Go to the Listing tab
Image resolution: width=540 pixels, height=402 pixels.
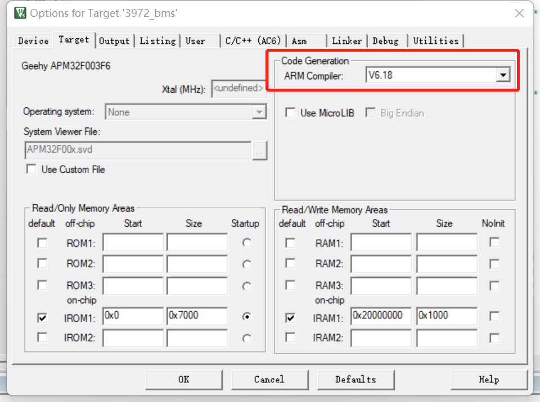(x=157, y=41)
